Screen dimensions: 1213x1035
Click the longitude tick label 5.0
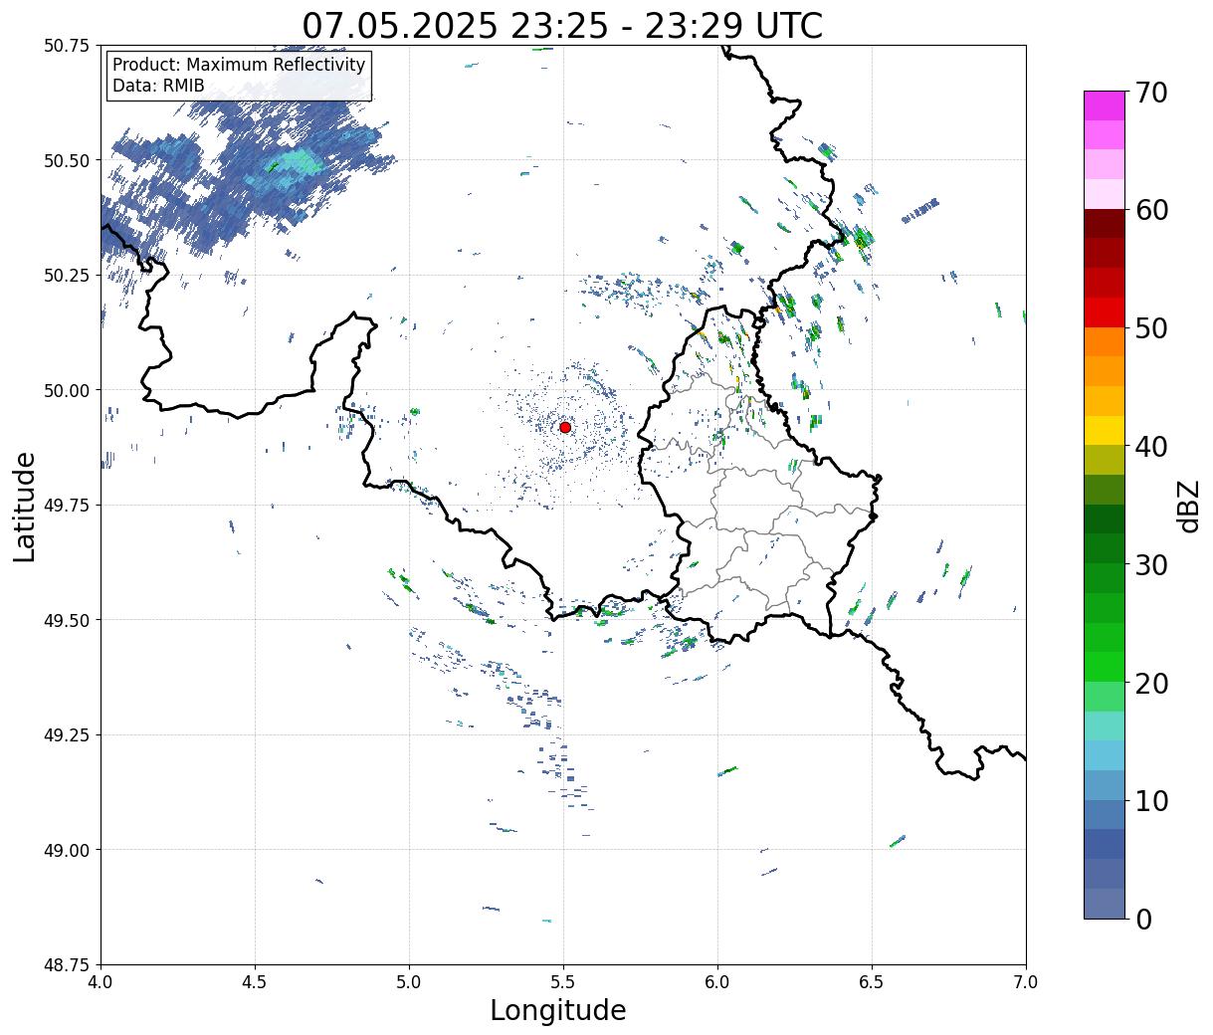pyautogui.click(x=409, y=982)
